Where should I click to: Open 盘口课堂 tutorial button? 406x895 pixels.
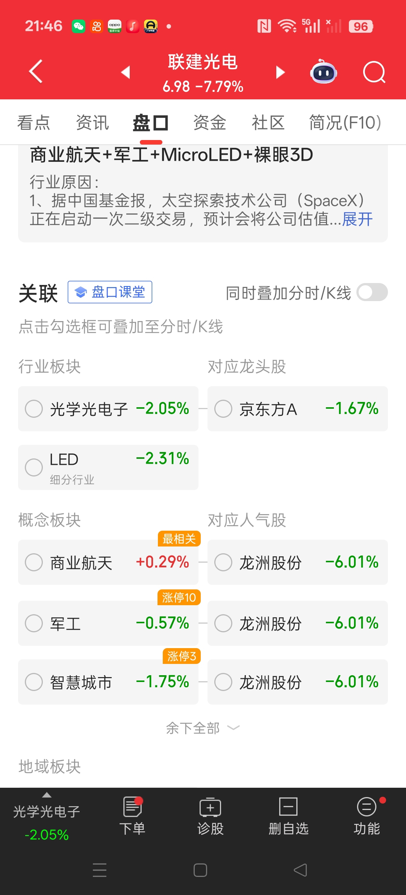[x=110, y=292]
